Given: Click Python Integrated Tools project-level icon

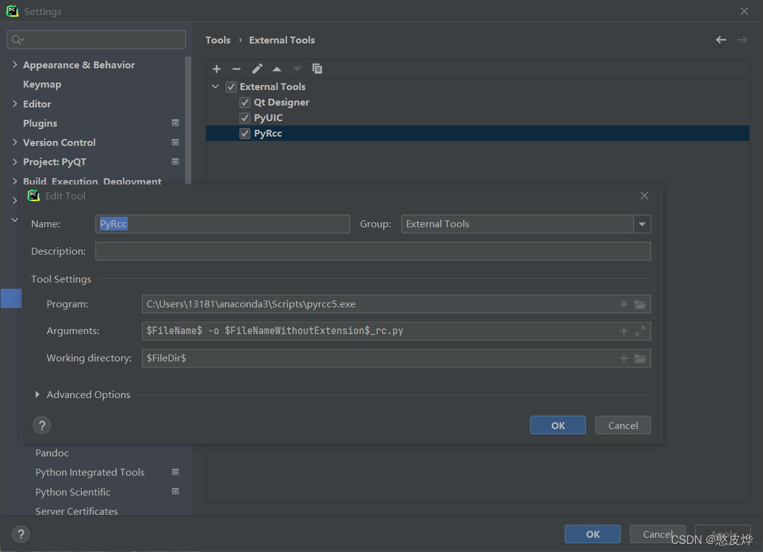Looking at the screenshot, I should click(x=176, y=472).
